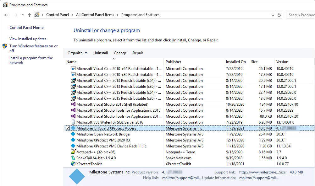Image resolution: width=315 pixels, height=186 pixels.
Task: Open the address bar history dropdown
Action: [x=273, y=15]
